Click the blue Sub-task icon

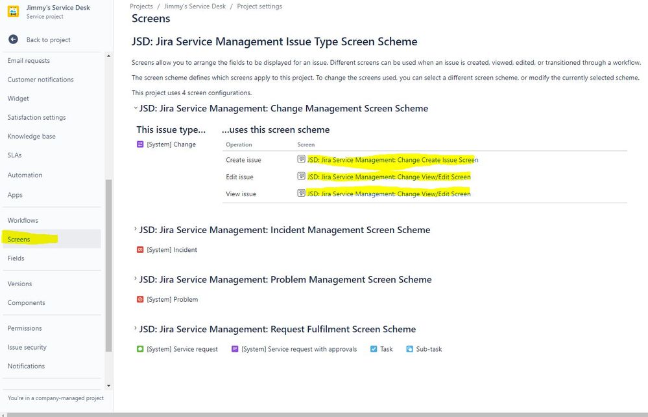click(x=409, y=349)
